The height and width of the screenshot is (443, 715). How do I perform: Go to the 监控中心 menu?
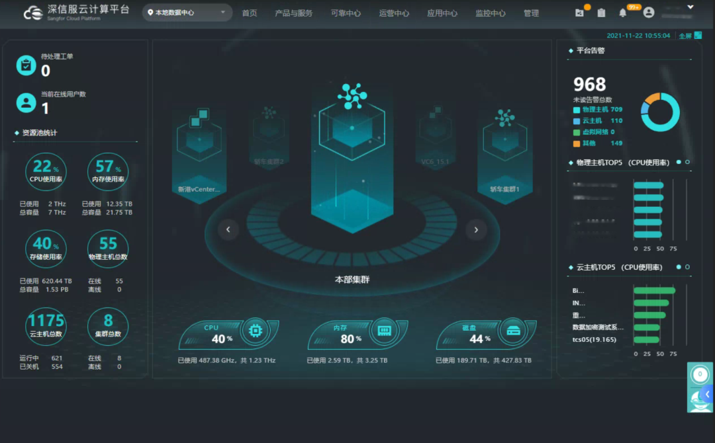tap(490, 13)
